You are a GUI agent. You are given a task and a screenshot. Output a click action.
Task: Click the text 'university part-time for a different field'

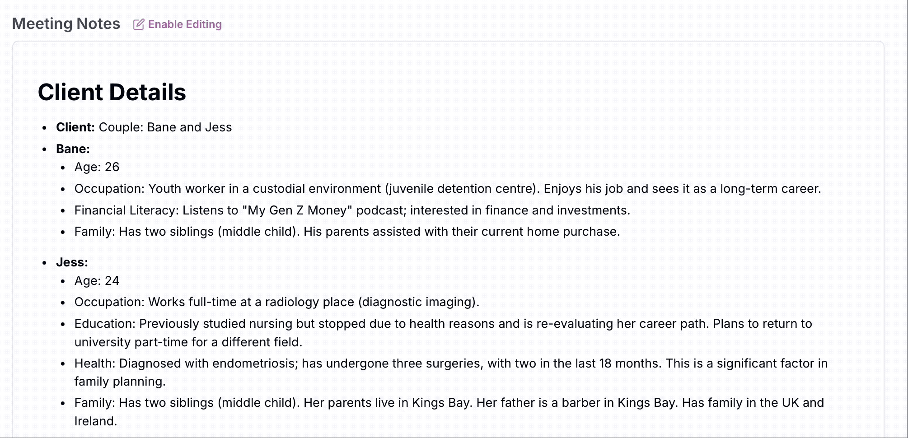pos(187,342)
